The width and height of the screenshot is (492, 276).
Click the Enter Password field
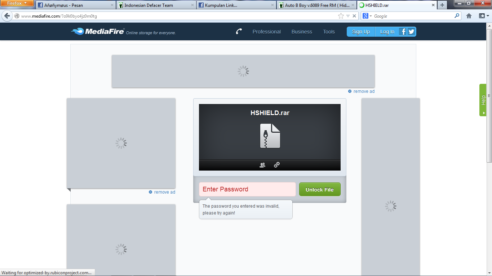pos(247,189)
